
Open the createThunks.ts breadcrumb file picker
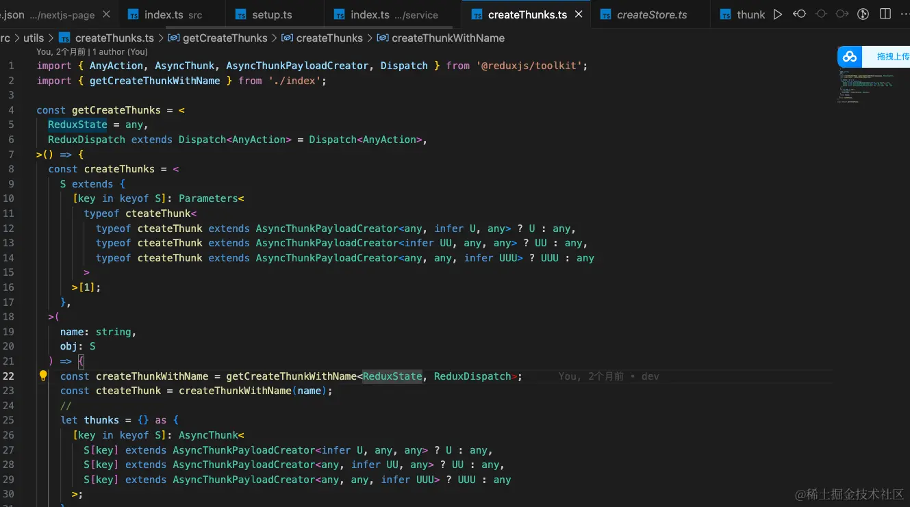click(107, 38)
